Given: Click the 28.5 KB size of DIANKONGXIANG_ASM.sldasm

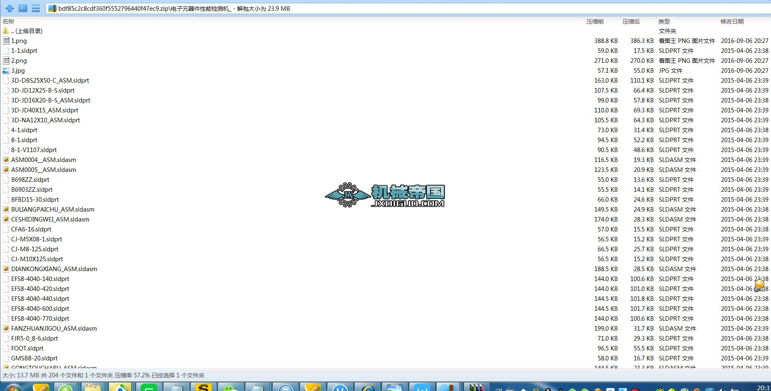Looking at the screenshot, I should [x=644, y=269].
